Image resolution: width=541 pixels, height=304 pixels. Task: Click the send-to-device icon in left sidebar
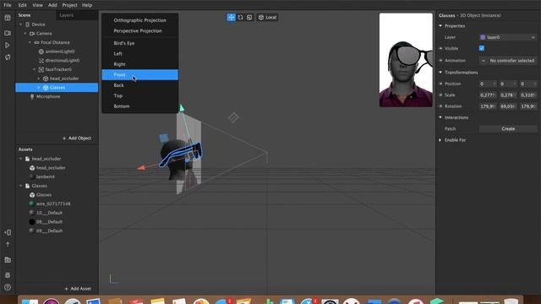click(x=8, y=232)
